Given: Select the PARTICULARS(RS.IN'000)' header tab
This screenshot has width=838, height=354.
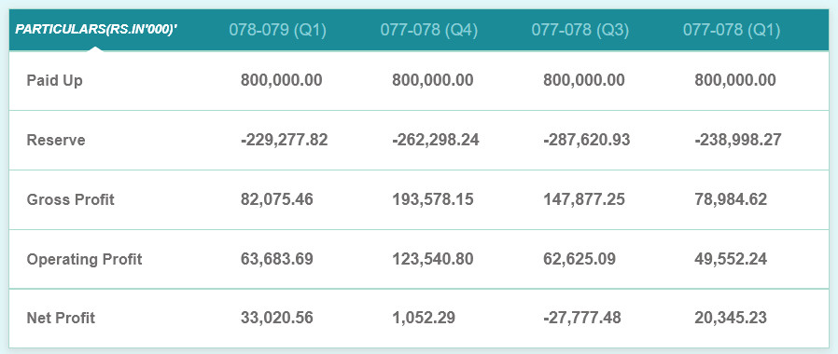Looking at the screenshot, I should (x=96, y=30).
